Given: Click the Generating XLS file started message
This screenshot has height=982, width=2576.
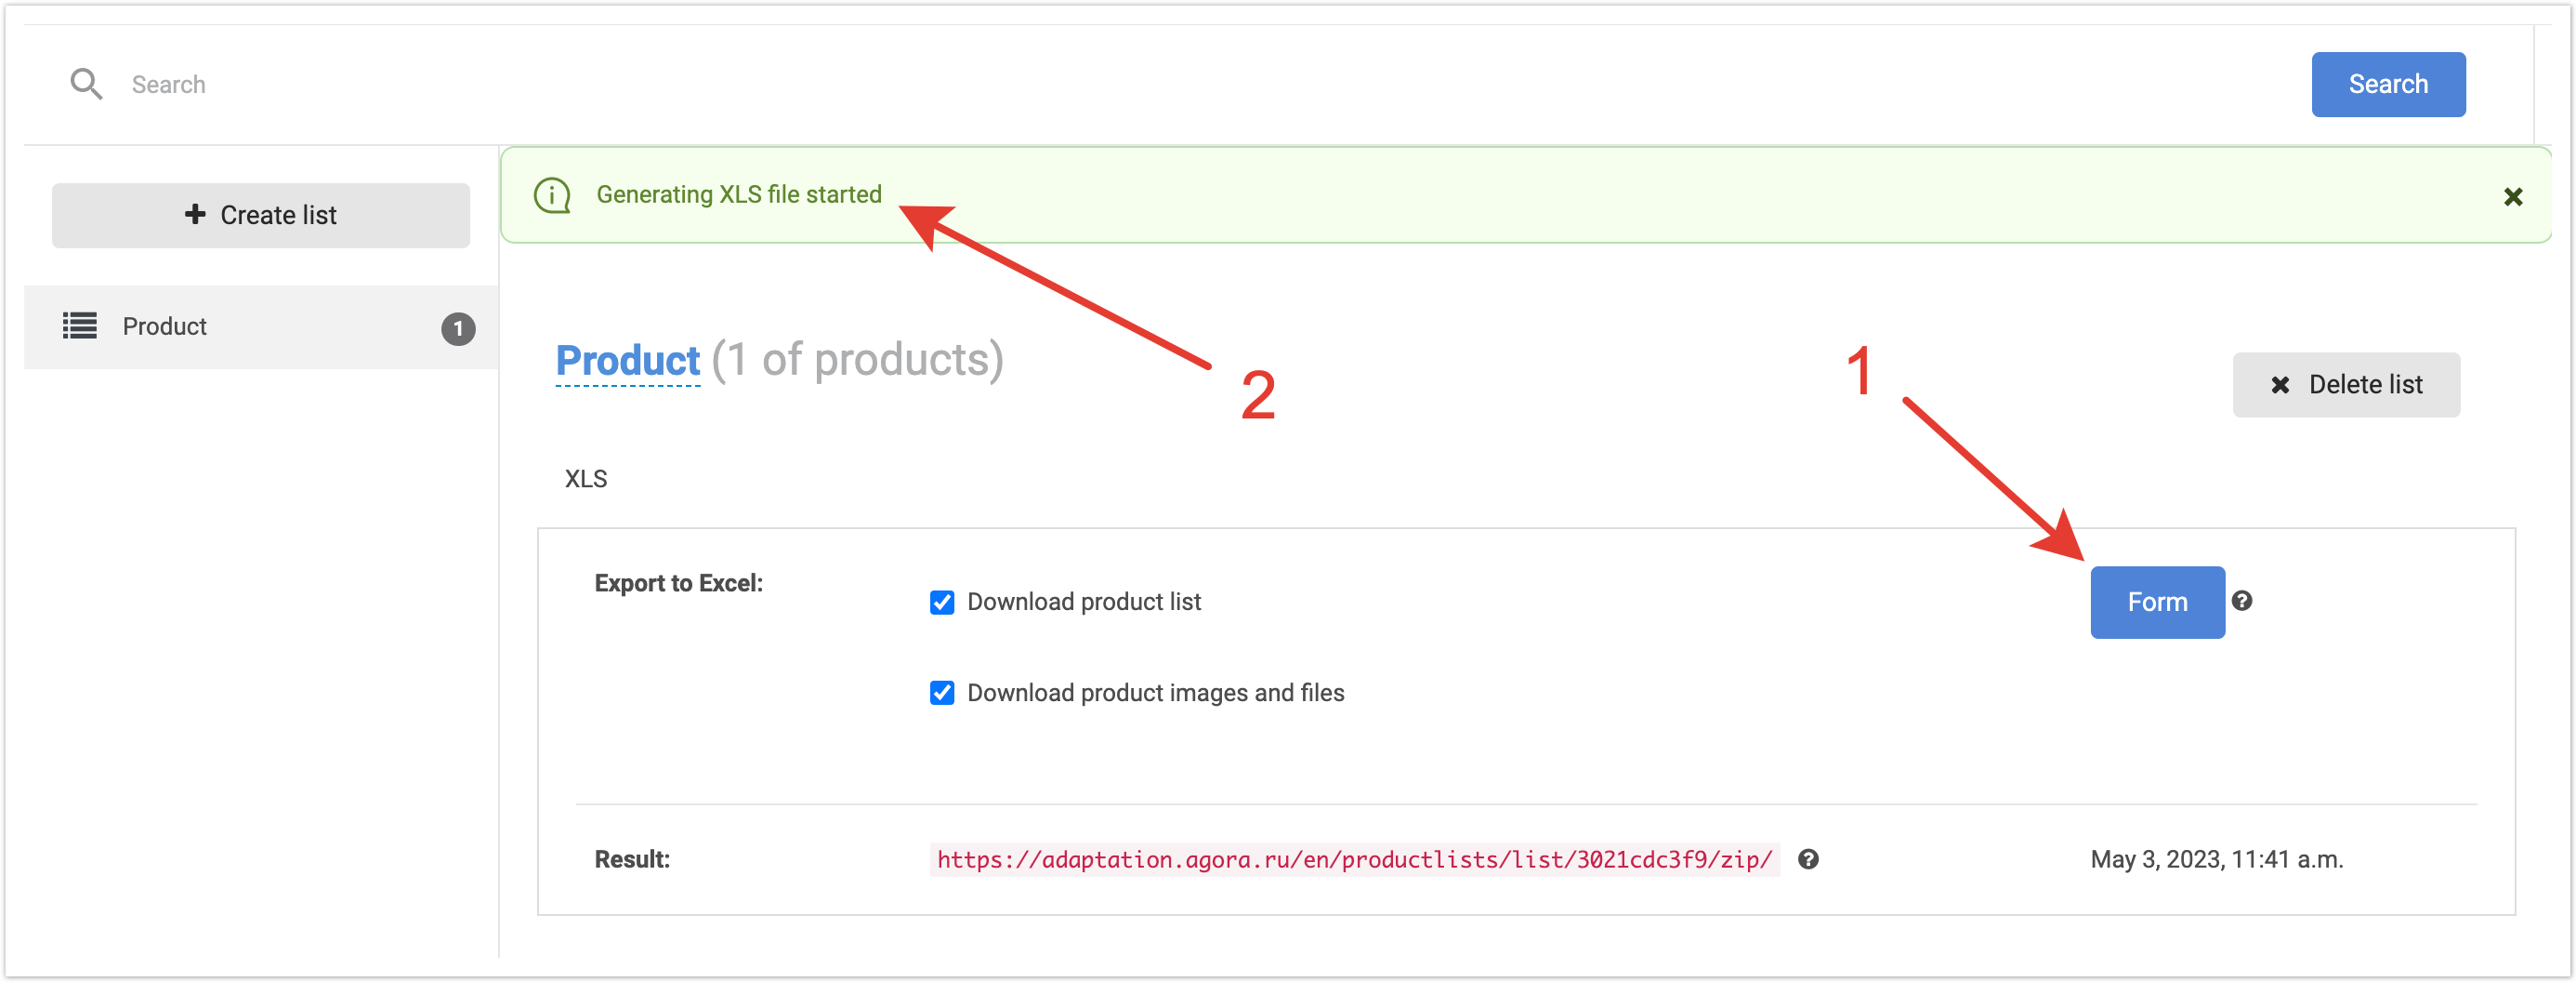Looking at the screenshot, I should coord(739,194).
